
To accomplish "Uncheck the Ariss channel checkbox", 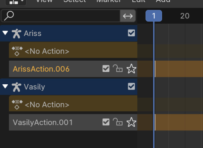I will coord(132,33).
